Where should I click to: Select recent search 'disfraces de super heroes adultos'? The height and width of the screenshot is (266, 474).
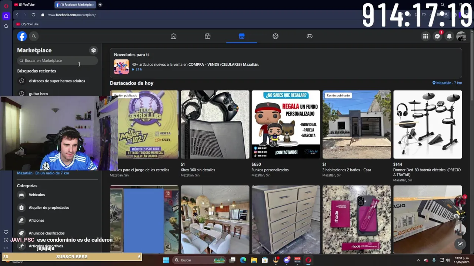[x=57, y=81]
